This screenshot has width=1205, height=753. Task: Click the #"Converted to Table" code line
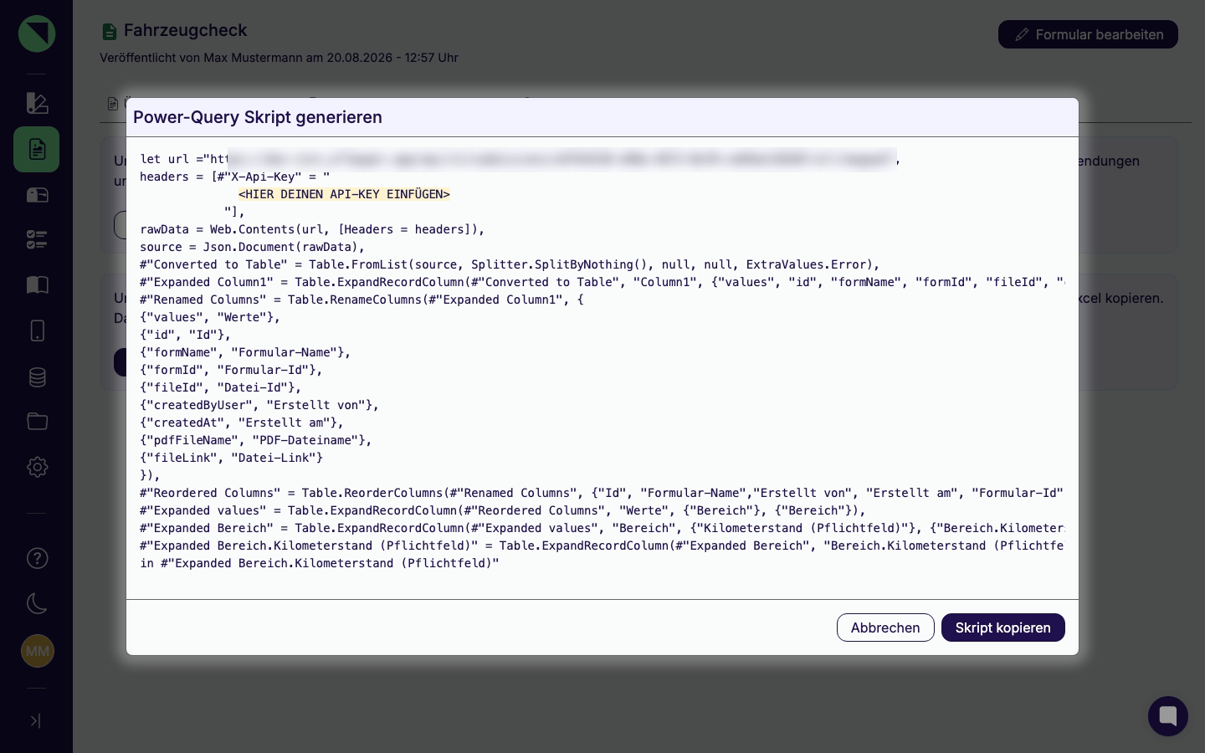(510, 264)
